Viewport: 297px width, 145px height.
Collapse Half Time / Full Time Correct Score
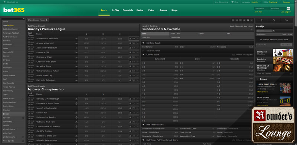point(143,140)
